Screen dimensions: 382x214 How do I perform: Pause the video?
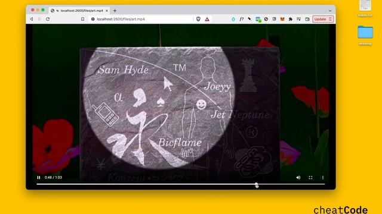coord(39,178)
